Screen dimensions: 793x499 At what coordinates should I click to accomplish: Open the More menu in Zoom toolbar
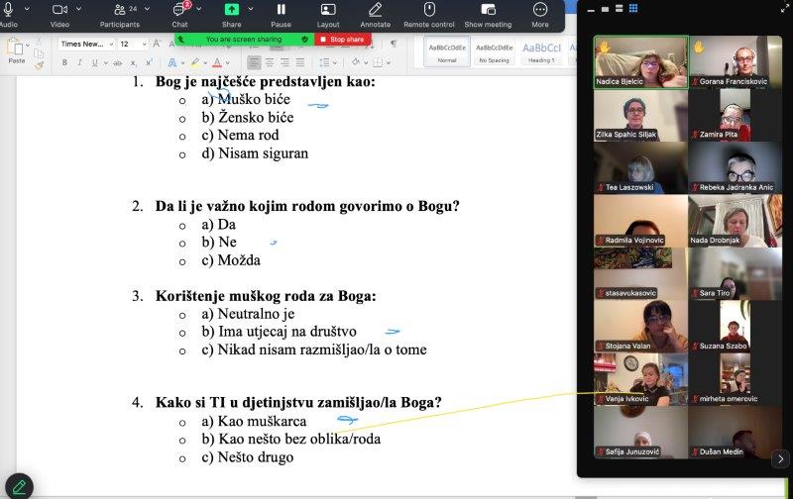click(x=539, y=10)
